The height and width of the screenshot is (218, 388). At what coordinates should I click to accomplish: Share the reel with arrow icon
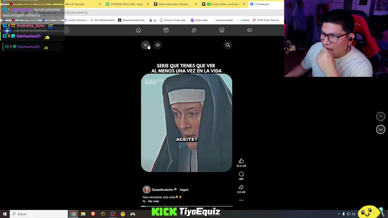click(241, 187)
